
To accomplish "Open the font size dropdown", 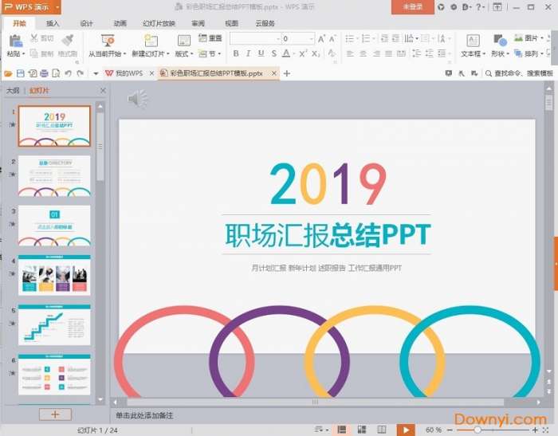I will 312,38.
